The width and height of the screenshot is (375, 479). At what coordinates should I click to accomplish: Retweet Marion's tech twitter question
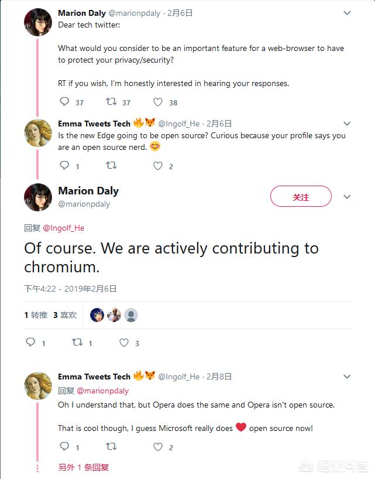tap(111, 102)
